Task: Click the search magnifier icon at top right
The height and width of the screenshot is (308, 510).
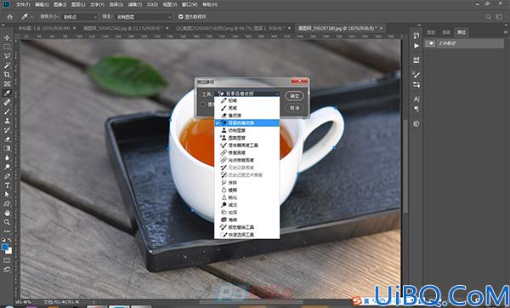Action: coord(488,17)
